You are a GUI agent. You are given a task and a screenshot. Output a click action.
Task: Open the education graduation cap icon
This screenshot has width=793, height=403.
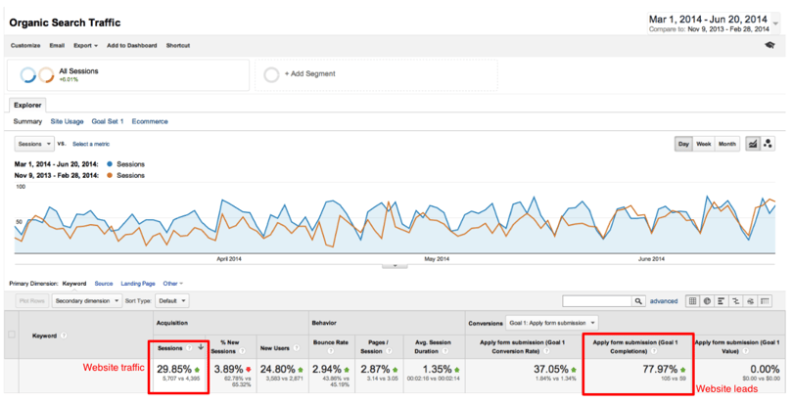tap(770, 45)
